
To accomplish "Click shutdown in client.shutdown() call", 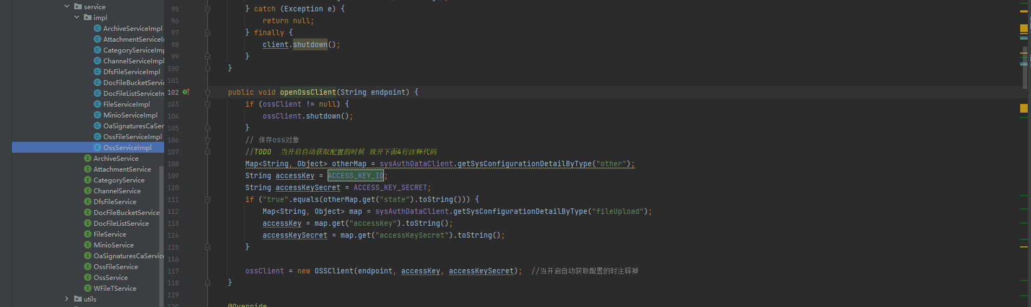I will point(310,44).
